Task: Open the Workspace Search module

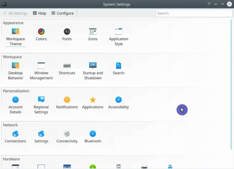Action: pos(118,69)
